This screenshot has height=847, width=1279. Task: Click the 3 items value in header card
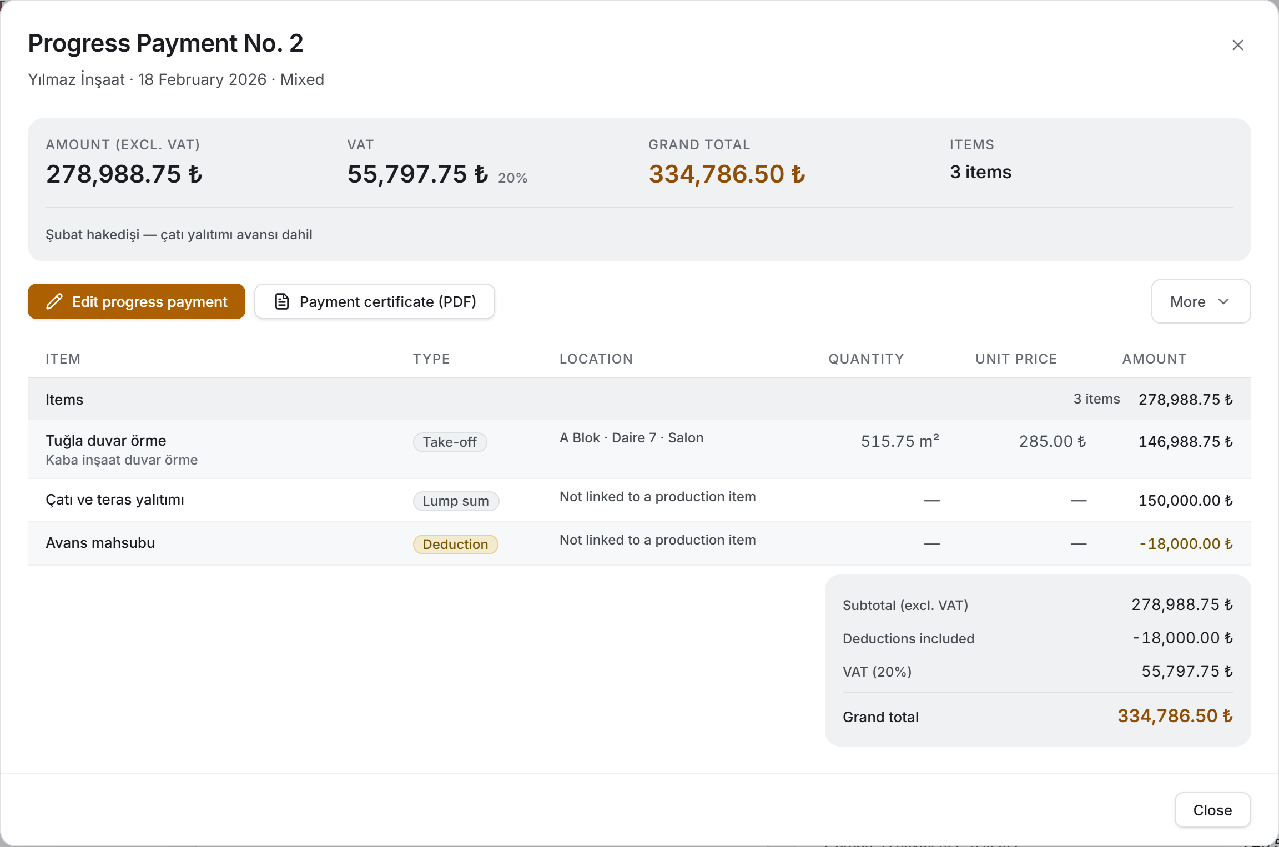[x=980, y=172]
